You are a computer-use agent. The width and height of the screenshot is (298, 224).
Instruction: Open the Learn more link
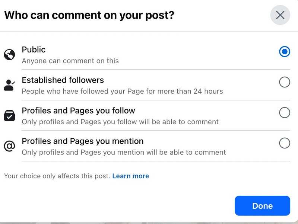point(130,176)
